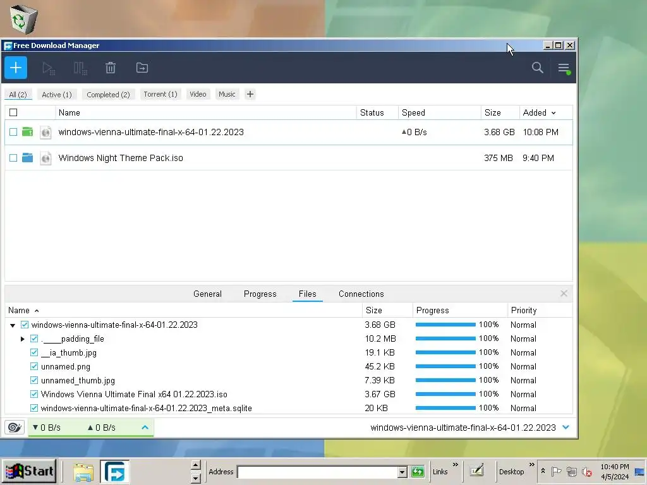
Task: Select the Completed (2) filter tab
Action: pos(108,95)
